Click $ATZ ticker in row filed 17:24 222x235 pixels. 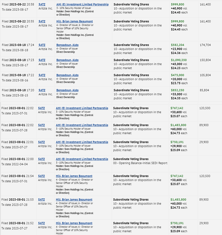click(x=42, y=45)
